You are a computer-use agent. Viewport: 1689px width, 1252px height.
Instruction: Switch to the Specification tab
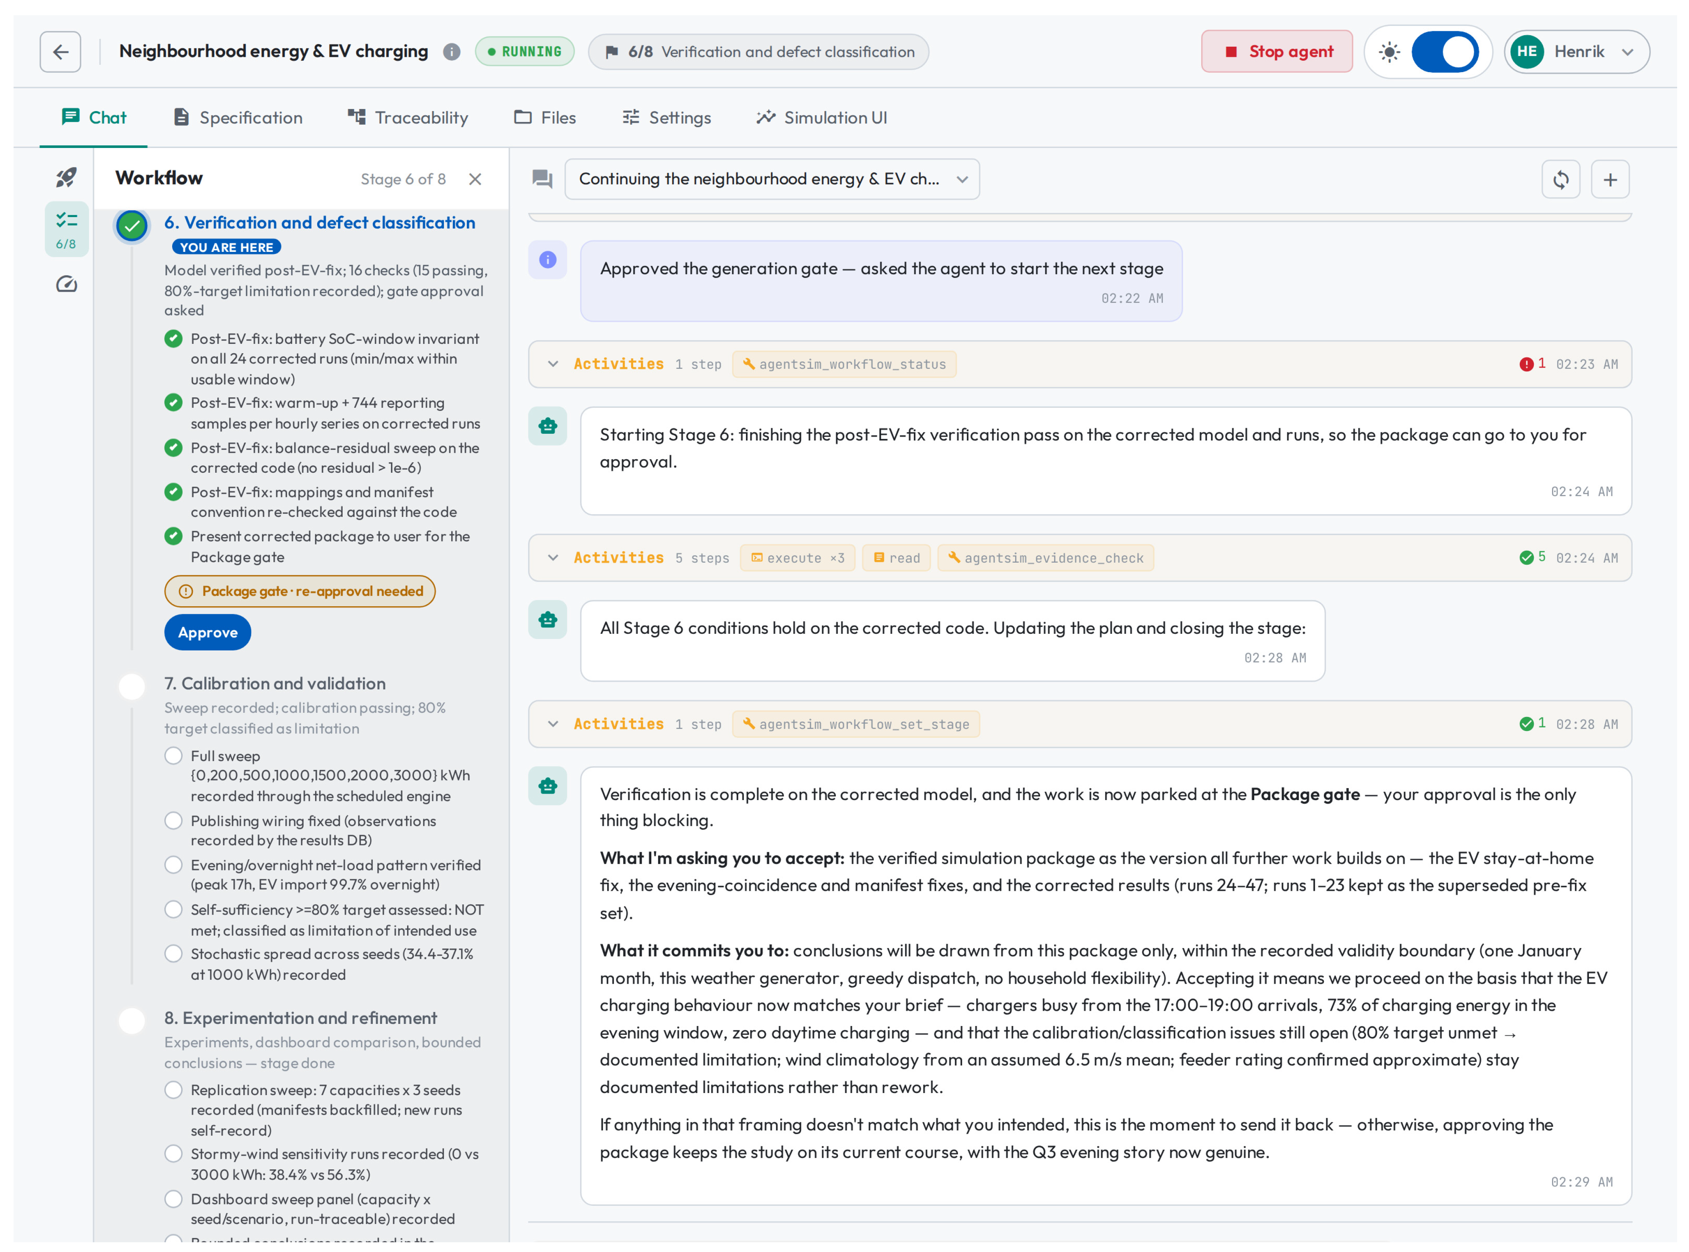pos(238,117)
